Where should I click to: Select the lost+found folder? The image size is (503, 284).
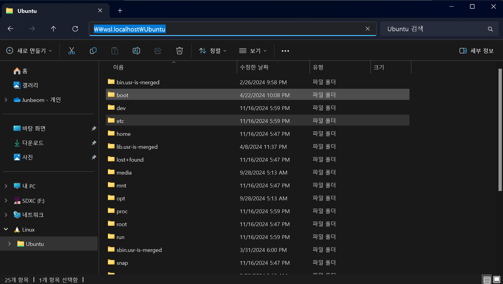click(x=257, y=160)
